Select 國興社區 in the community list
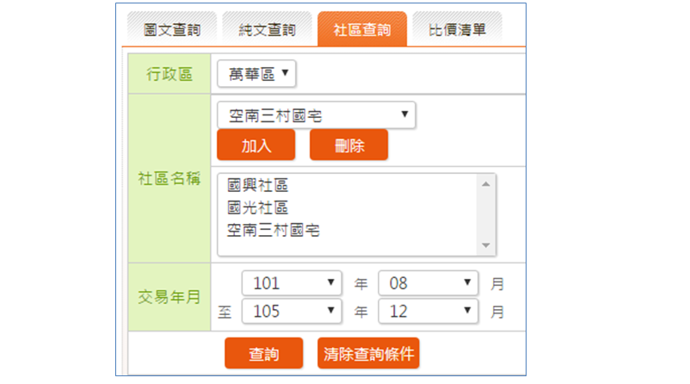The height and width of the screenshot is (384, 690). (x=257, y=185)
